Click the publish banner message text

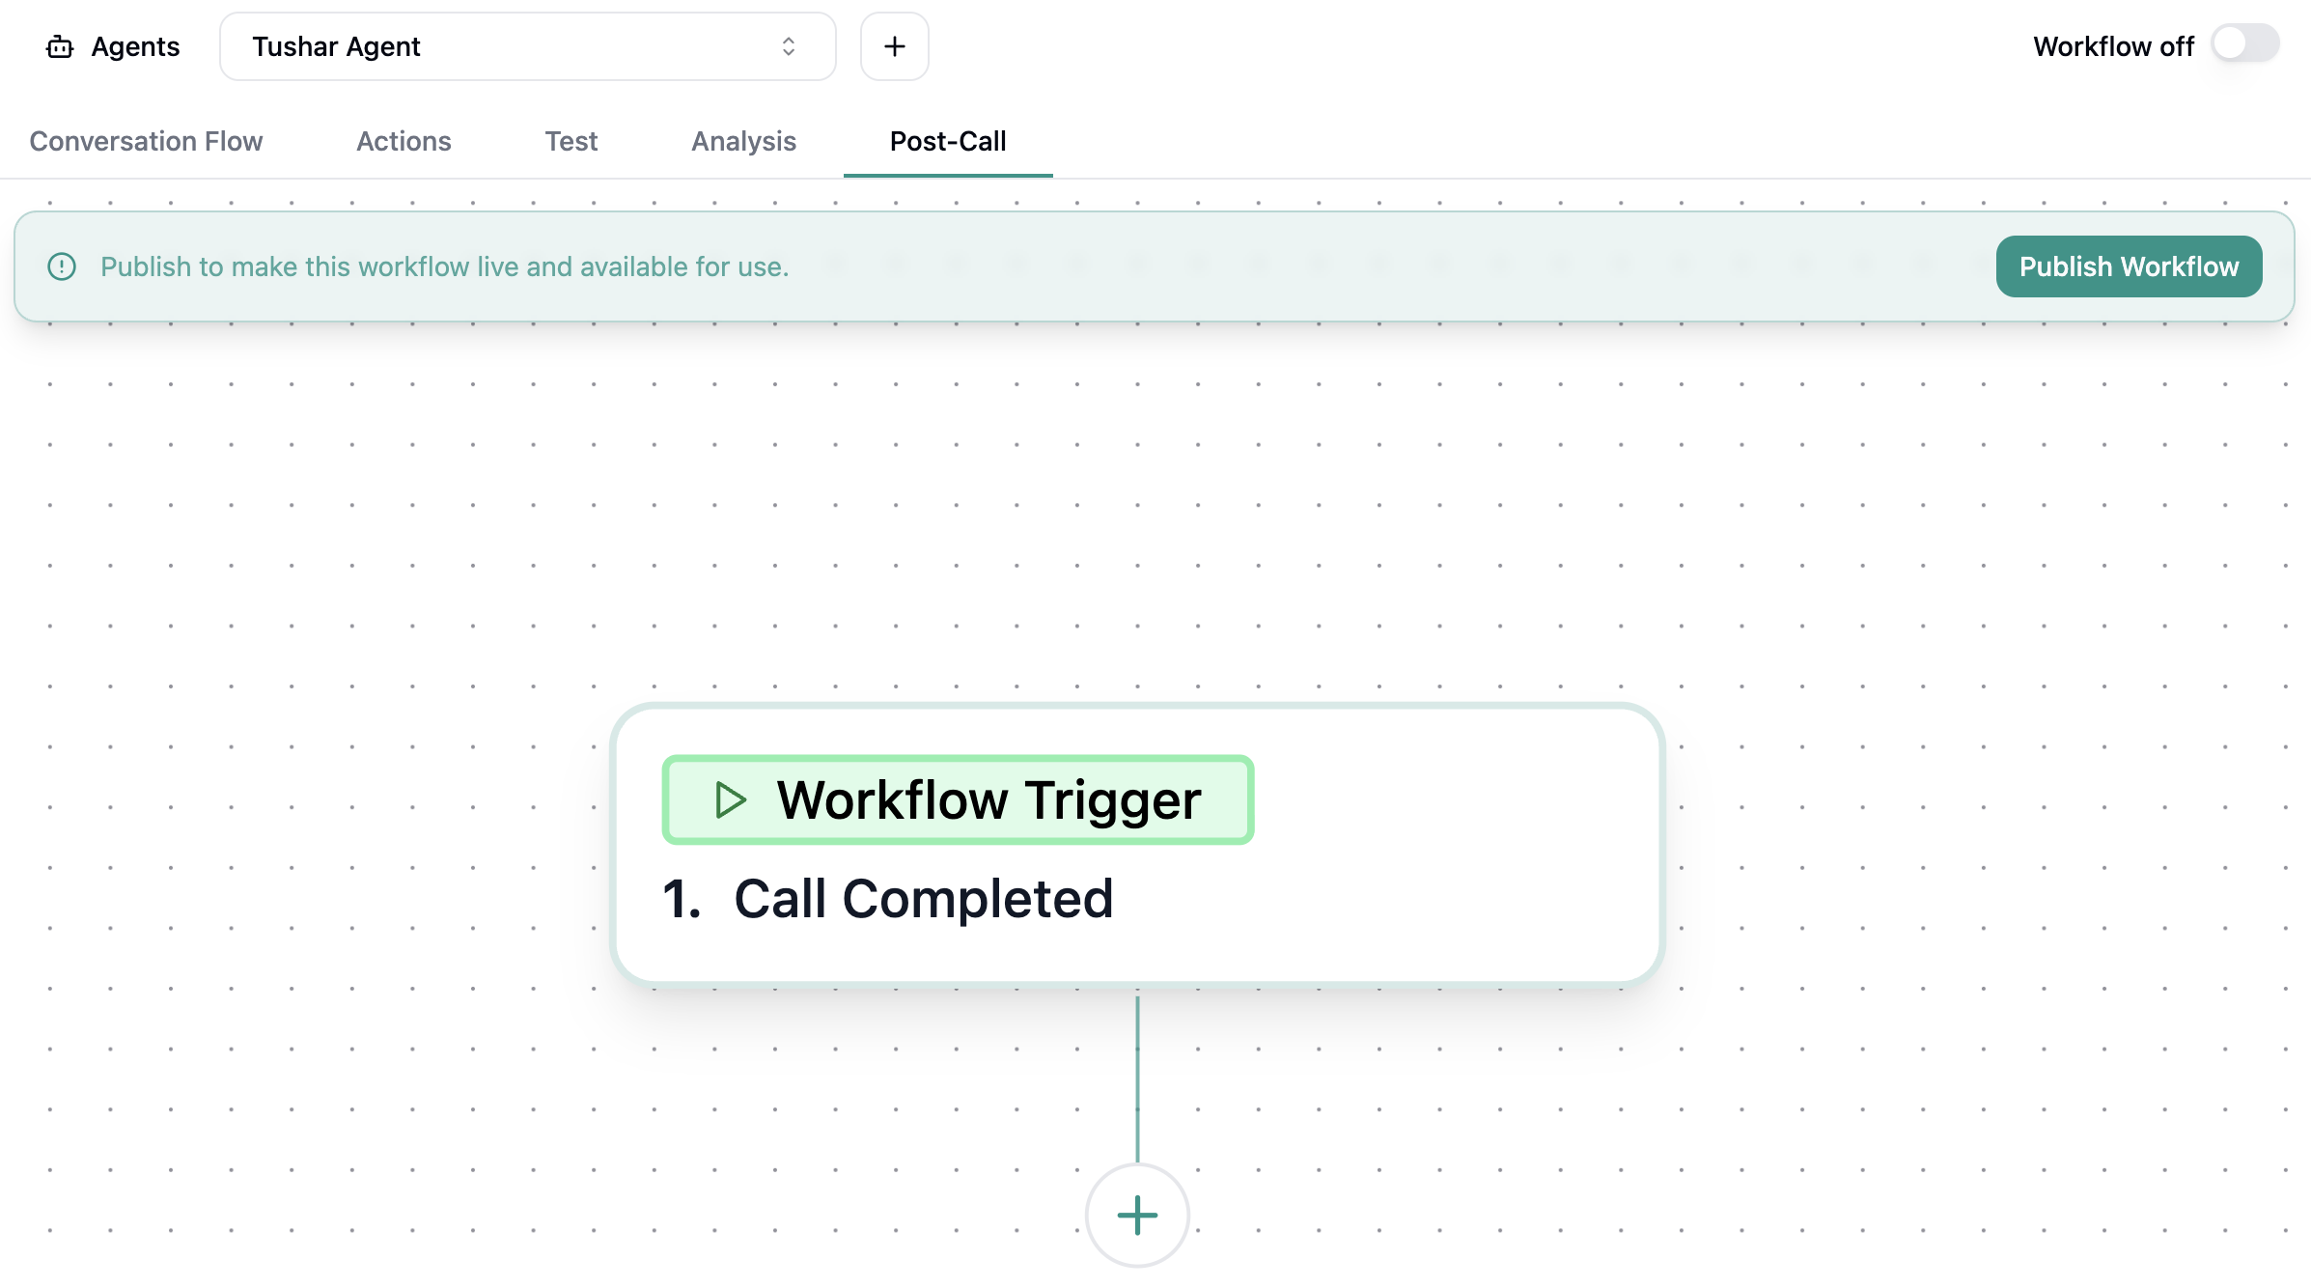(x=444, y=266)
